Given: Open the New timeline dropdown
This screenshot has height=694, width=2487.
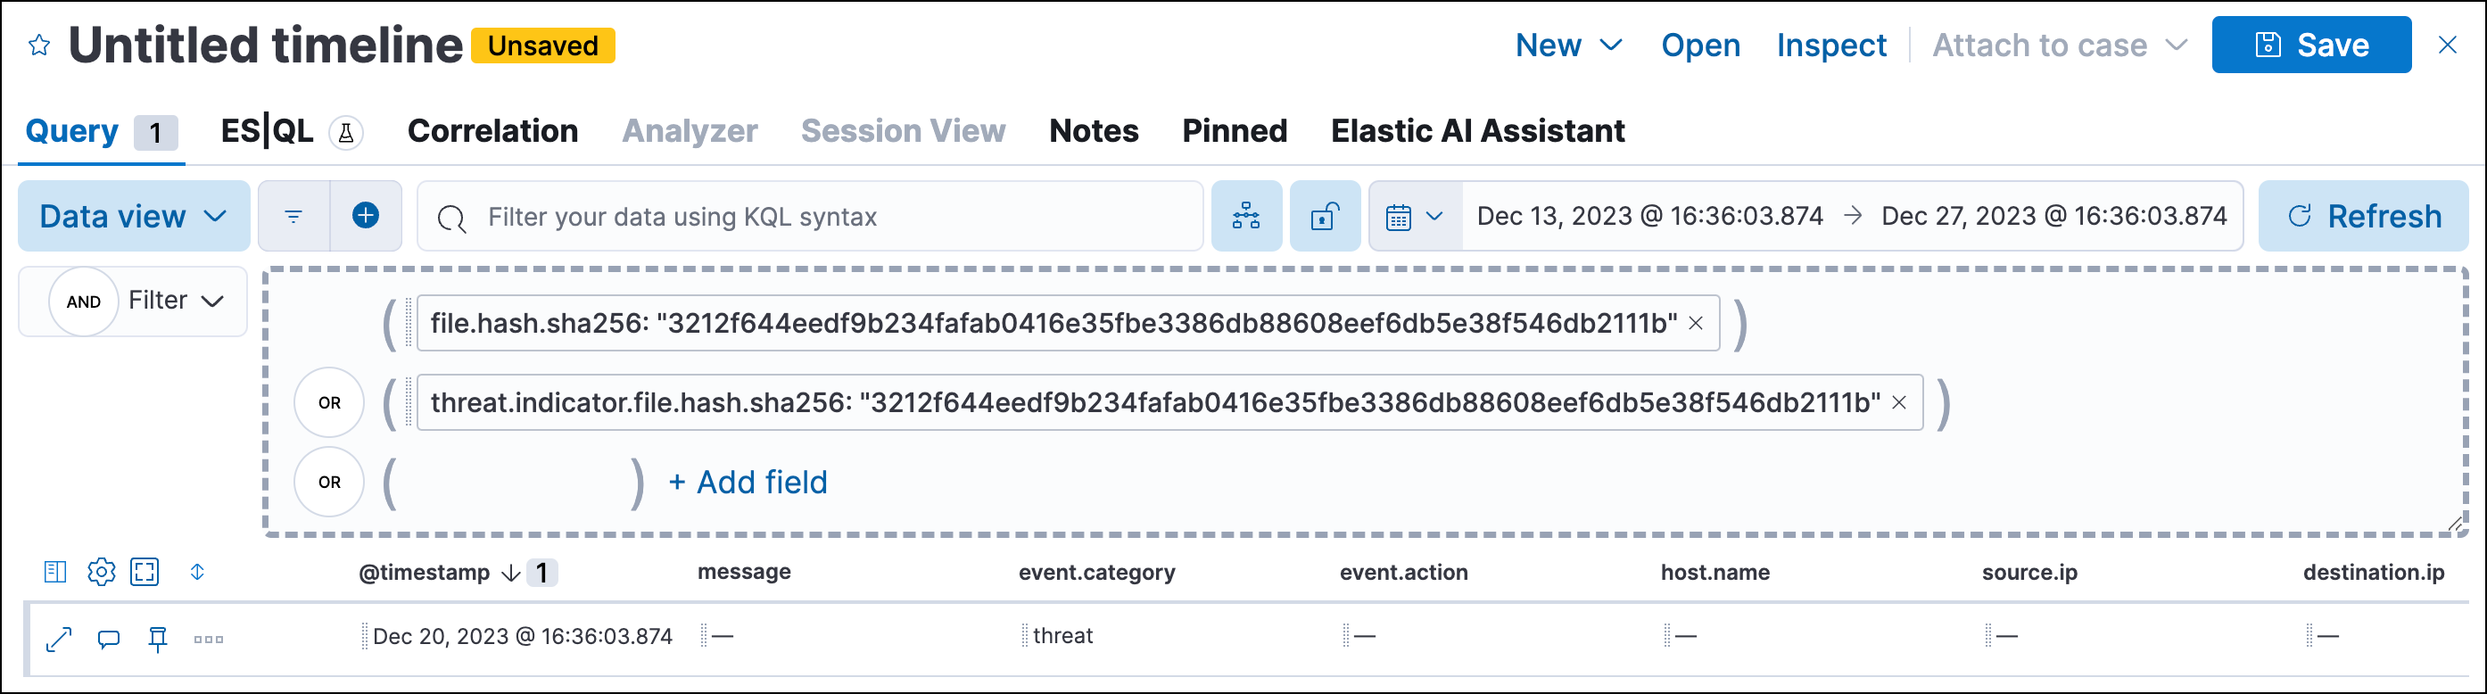Looking at the screenshot, I should [x=1568, y=45].
